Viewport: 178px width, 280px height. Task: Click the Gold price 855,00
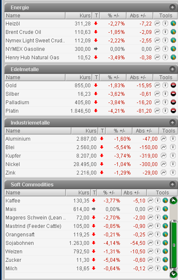pos(83,86)
